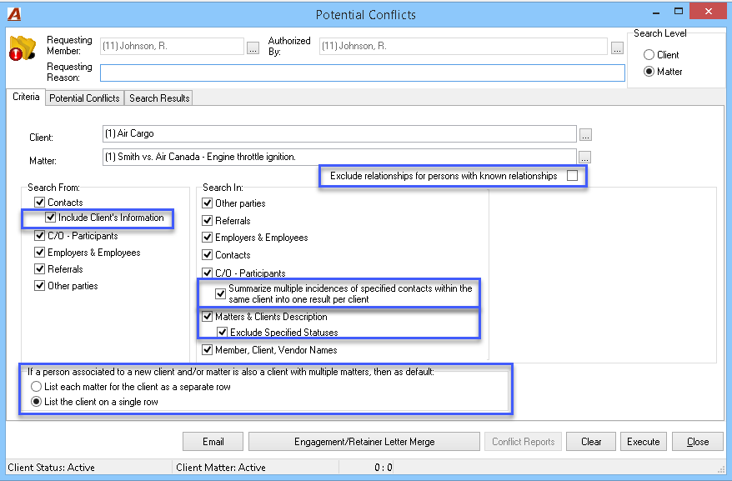Click the Client Status: Active status text
The image size is (732, 481).
coord(52,468)
